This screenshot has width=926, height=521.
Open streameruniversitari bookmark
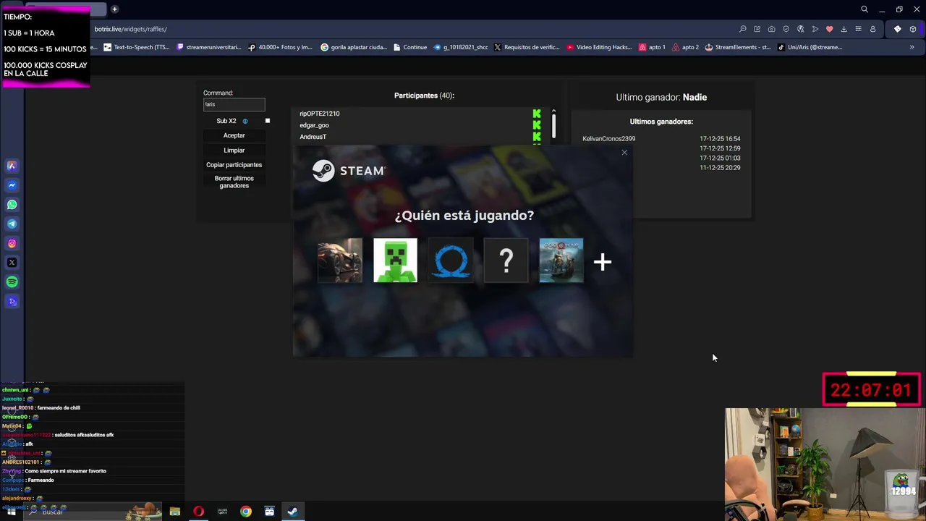click(208, 47)
